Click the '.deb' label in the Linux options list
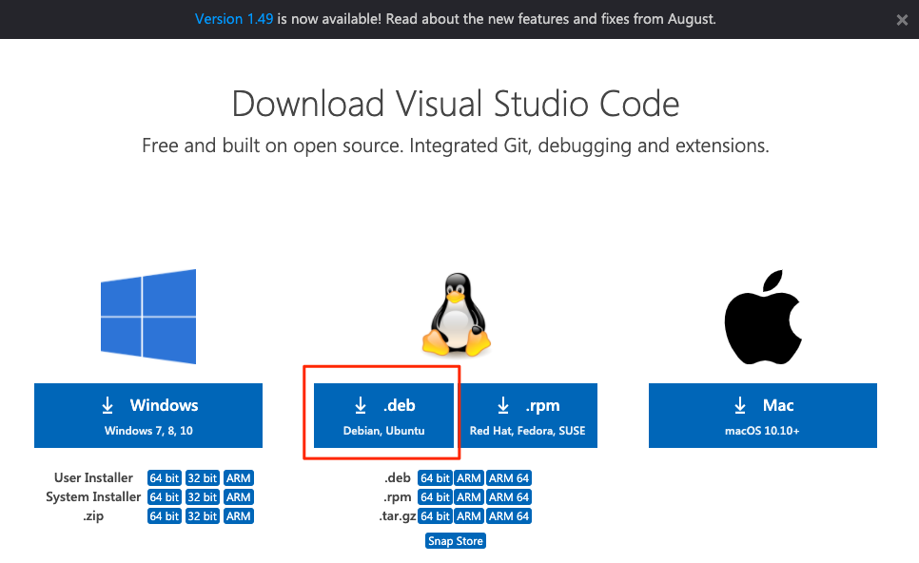 (398, 478)
